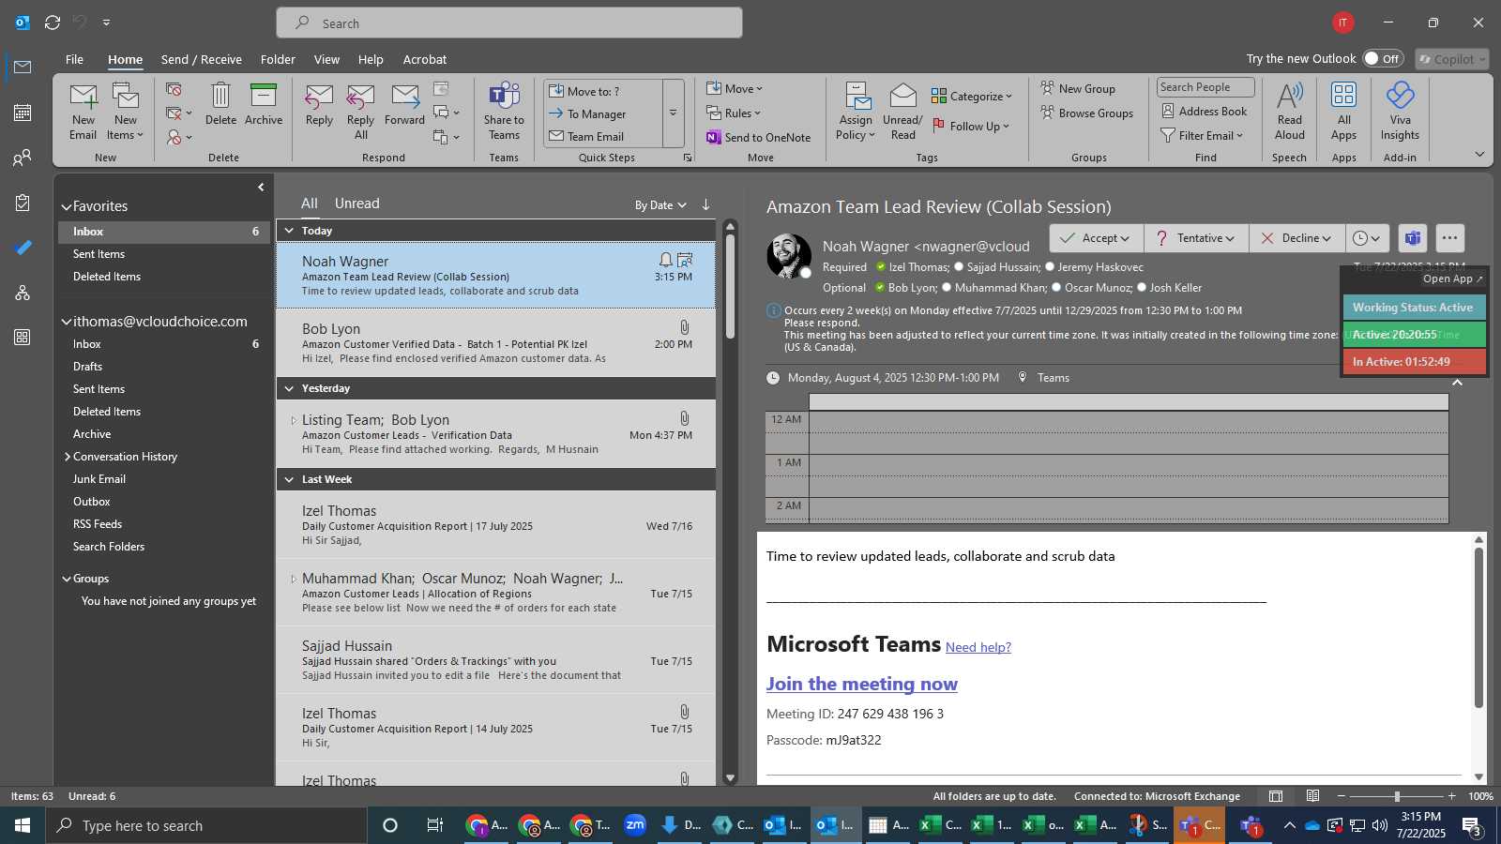This screenshot has height=844, width=1501.
Task: Show Unread messages filter
Action: (357, 203)
